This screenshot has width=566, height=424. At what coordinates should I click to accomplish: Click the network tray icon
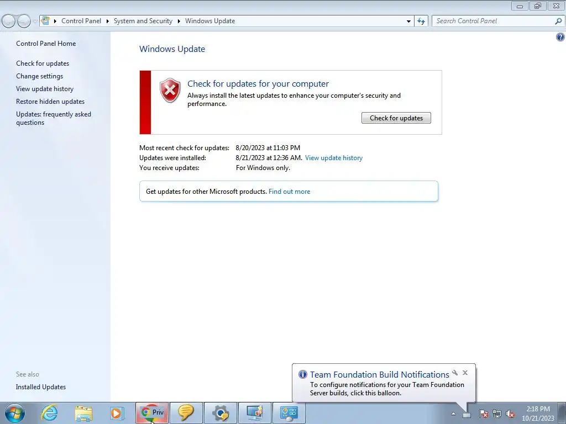tap(497, 414)
